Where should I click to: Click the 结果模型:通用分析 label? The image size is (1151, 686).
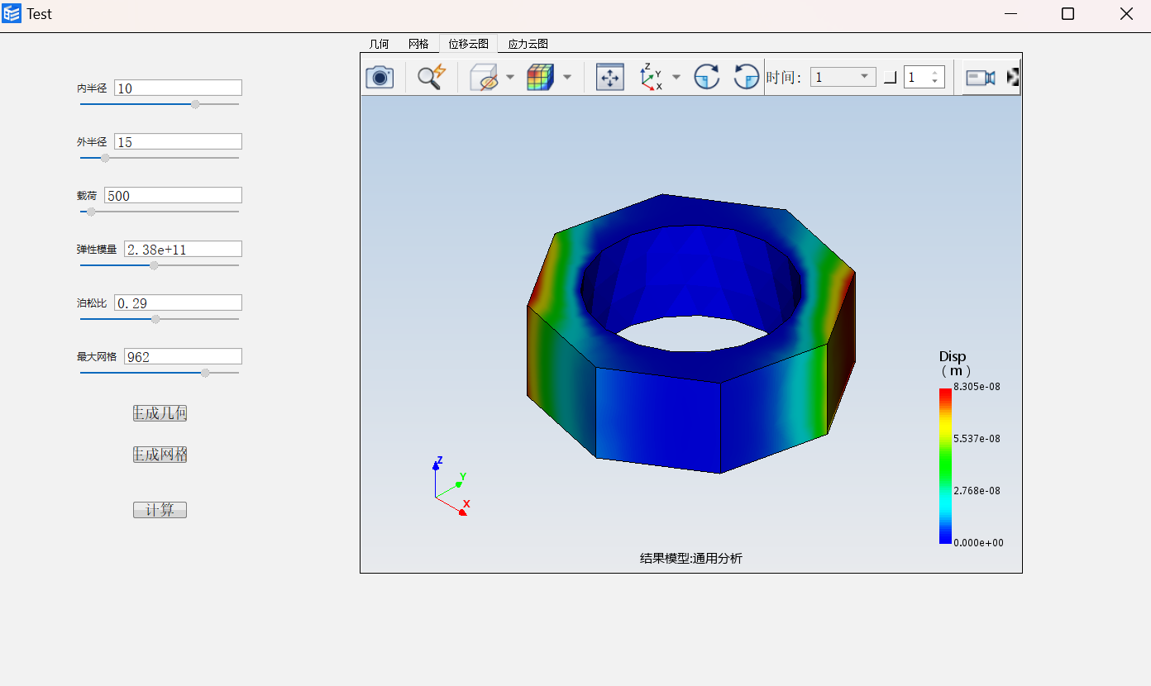691,559
